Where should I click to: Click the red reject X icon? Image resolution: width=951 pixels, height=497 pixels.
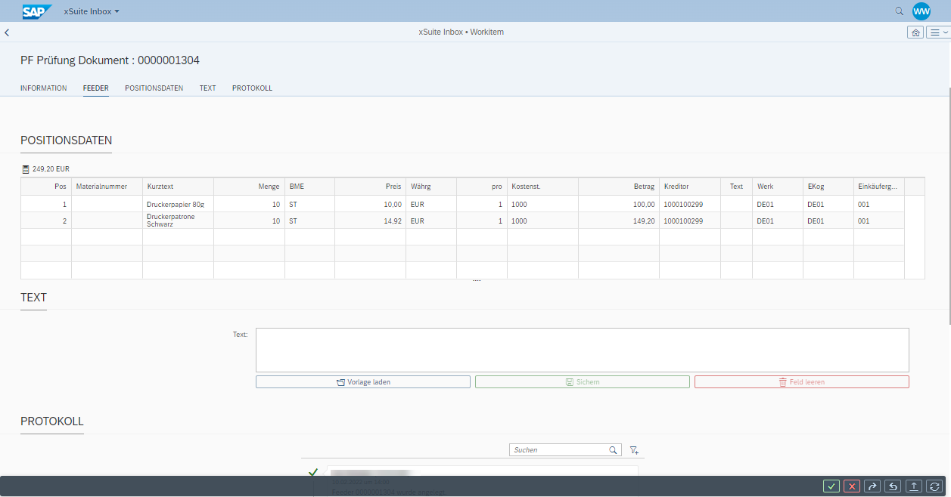tap(852, 486)
